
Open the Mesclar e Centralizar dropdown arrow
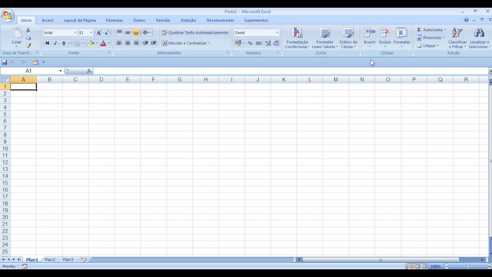click(209, 43)
